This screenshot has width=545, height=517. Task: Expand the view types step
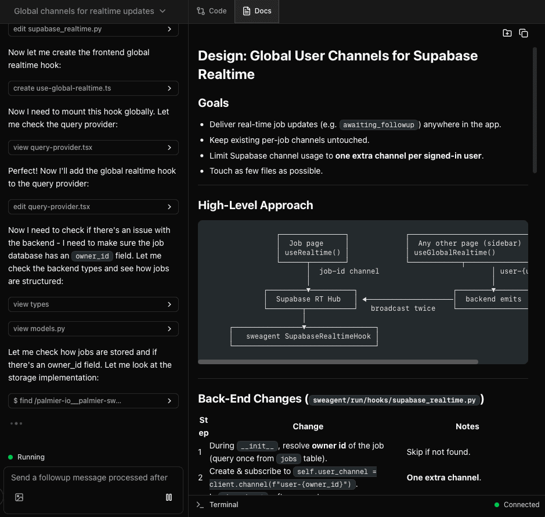coord(93,304)
